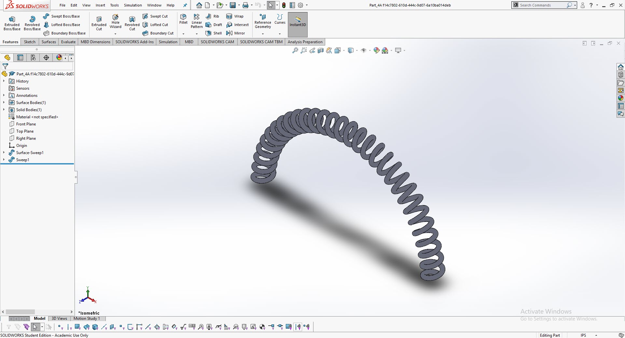The height and width of the screenshot is (338, 625).
Task: Expand the Solid Bodies(1) tree node
Action: click(4, 110)
